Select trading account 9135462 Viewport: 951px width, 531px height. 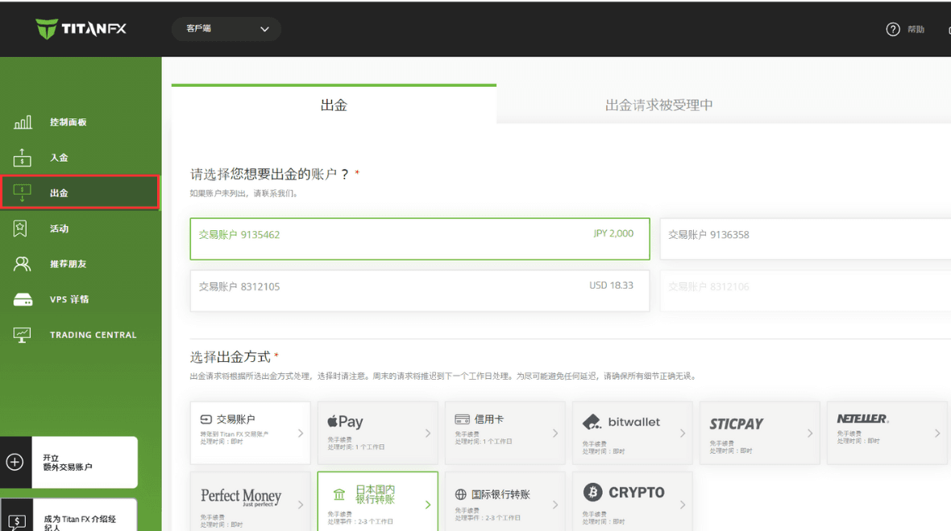click(419, 238)
